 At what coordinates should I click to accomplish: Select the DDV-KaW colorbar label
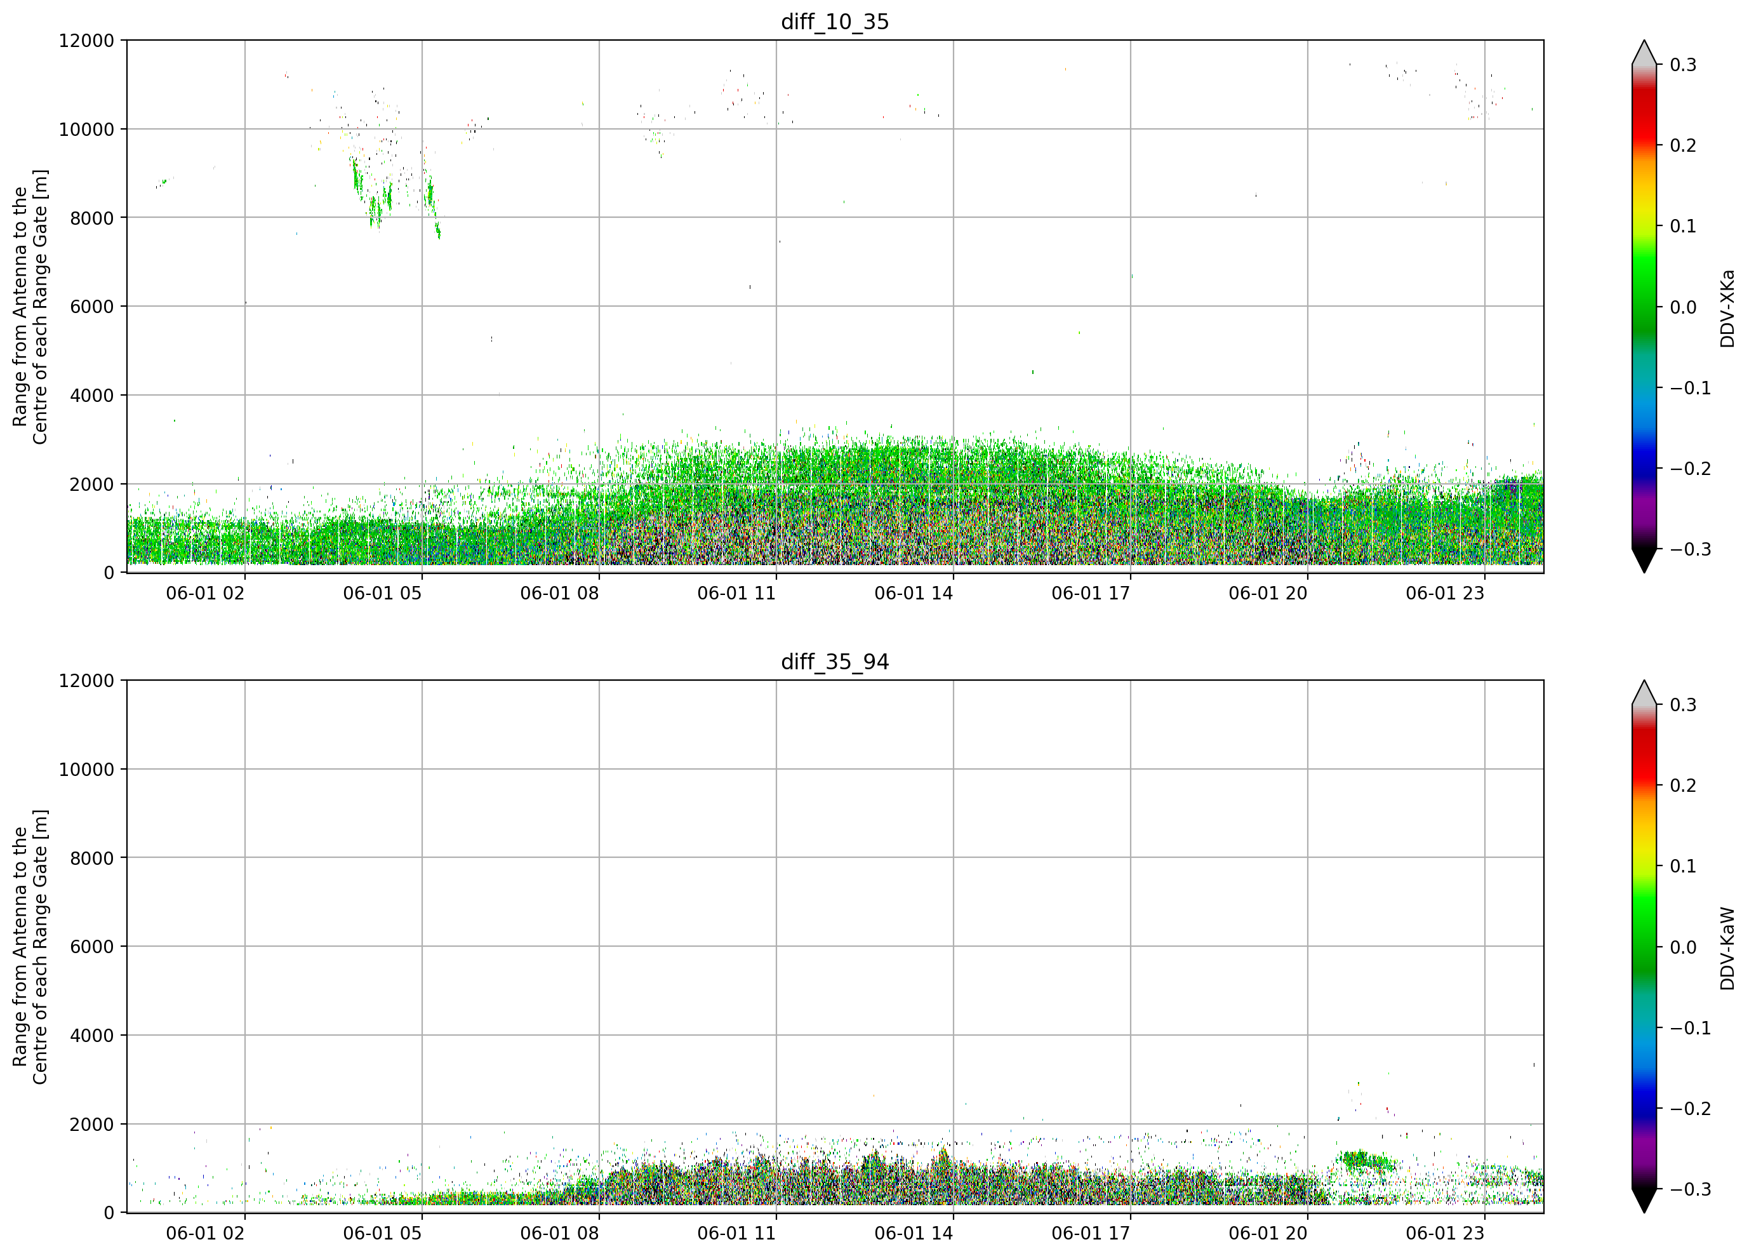(1727, 949)
